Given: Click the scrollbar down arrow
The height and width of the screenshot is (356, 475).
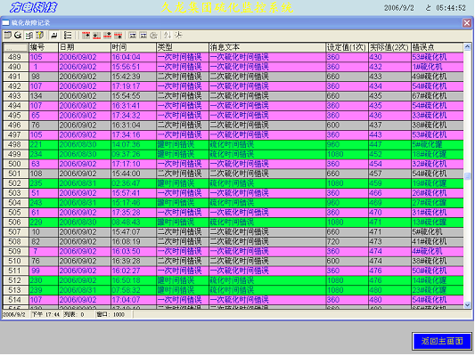Looking at the screenshot, I should [467, 305].
